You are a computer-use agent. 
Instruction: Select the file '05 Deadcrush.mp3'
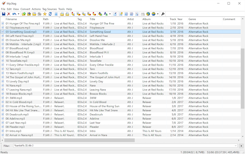17,115
